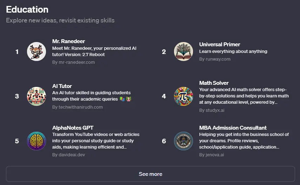The width and height of the screenshot is (300, 185).
Task: Click the By runway.com author line
Action: 215,59
